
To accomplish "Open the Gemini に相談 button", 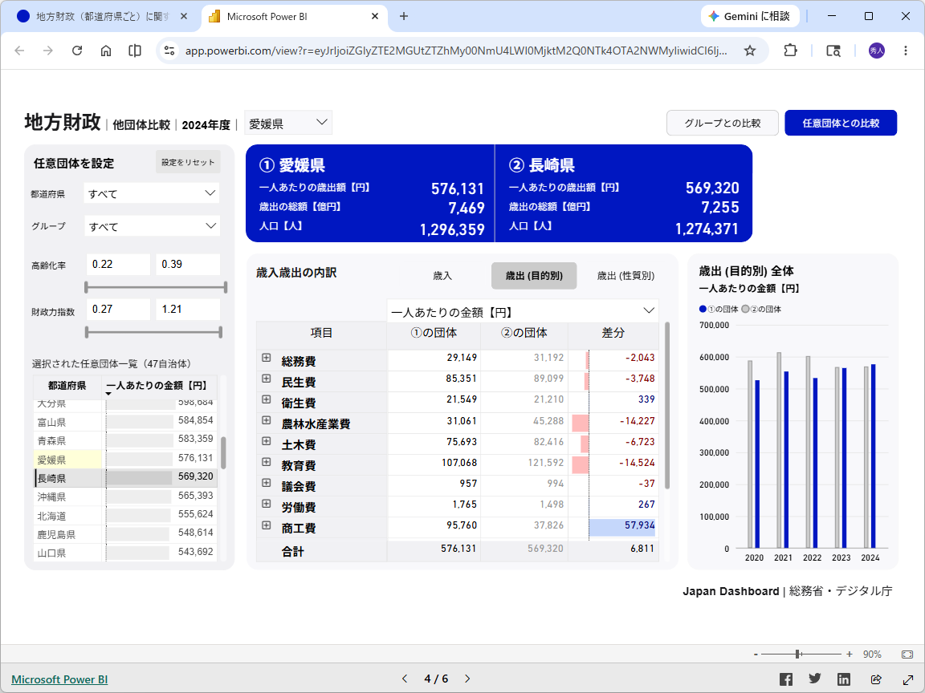I will [750, 17].
